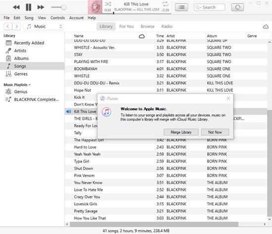The height and width of the screenshot is (234, 272).
Task: Select Songs in the sidebar
Action: pos(32,66)
